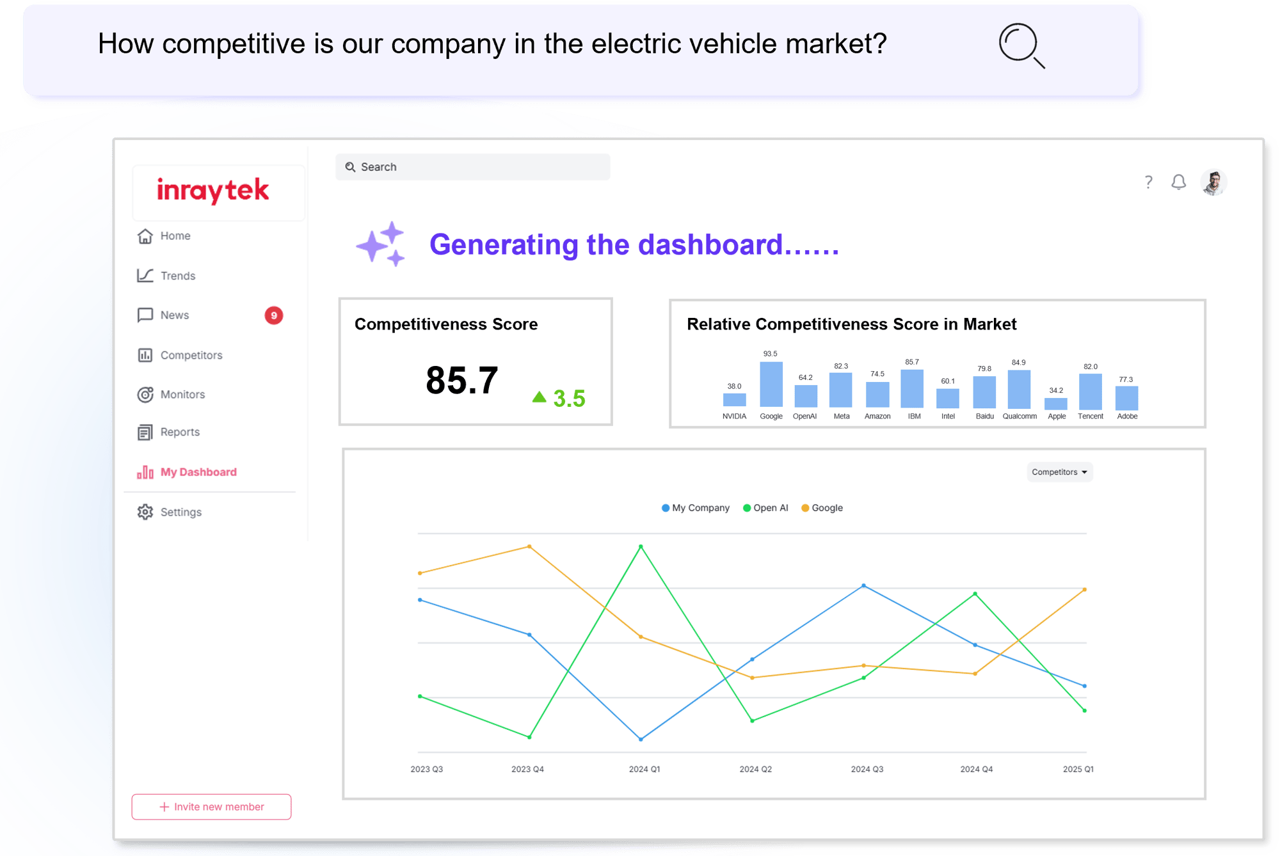
Task: Click the 2025 Q1 axis label
Action: click(1078, 769)
